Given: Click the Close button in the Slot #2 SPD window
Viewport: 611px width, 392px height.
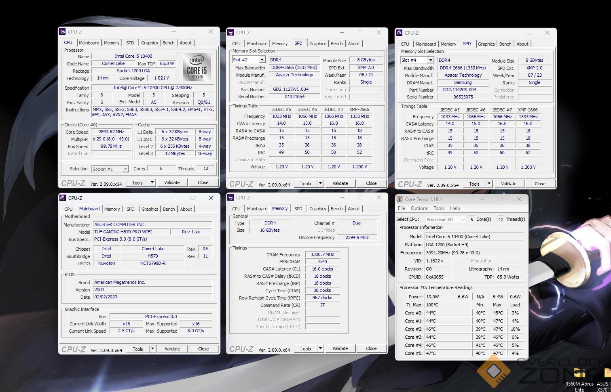Looking at the screenshot, I should (371, 183).
